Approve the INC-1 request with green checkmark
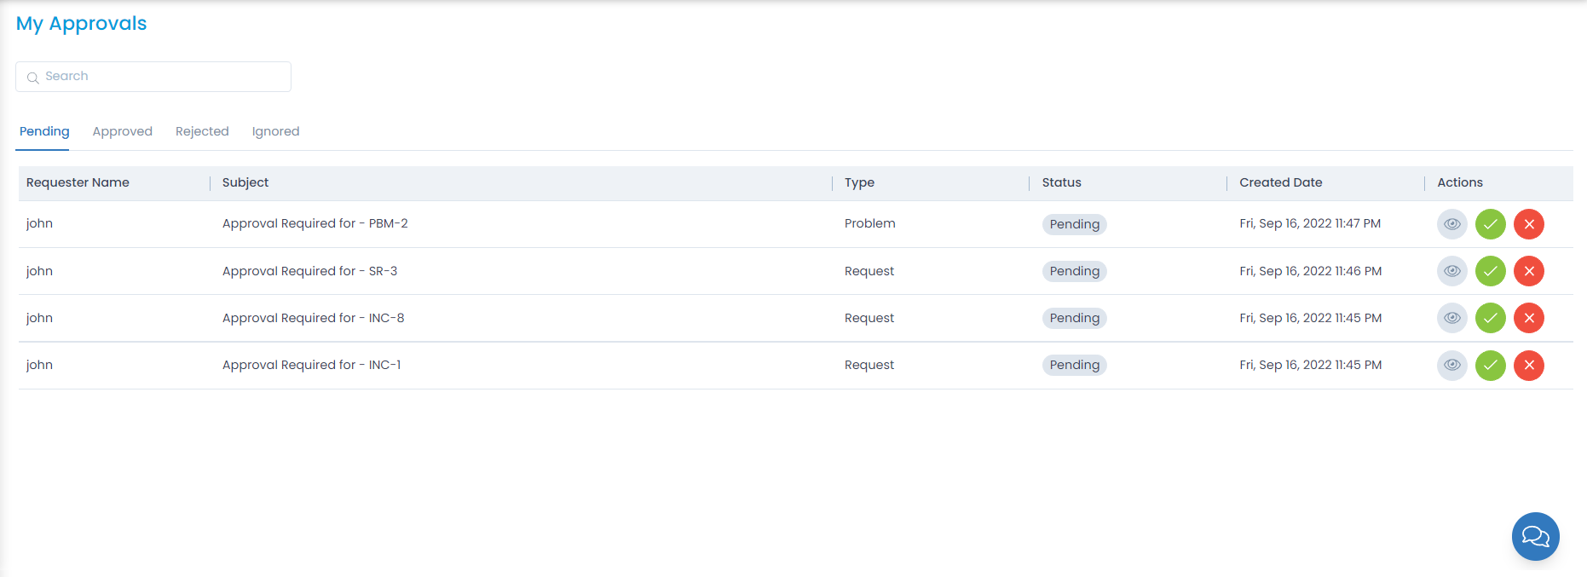Viewport: 1587px width, 577px height. [1490, 366]
